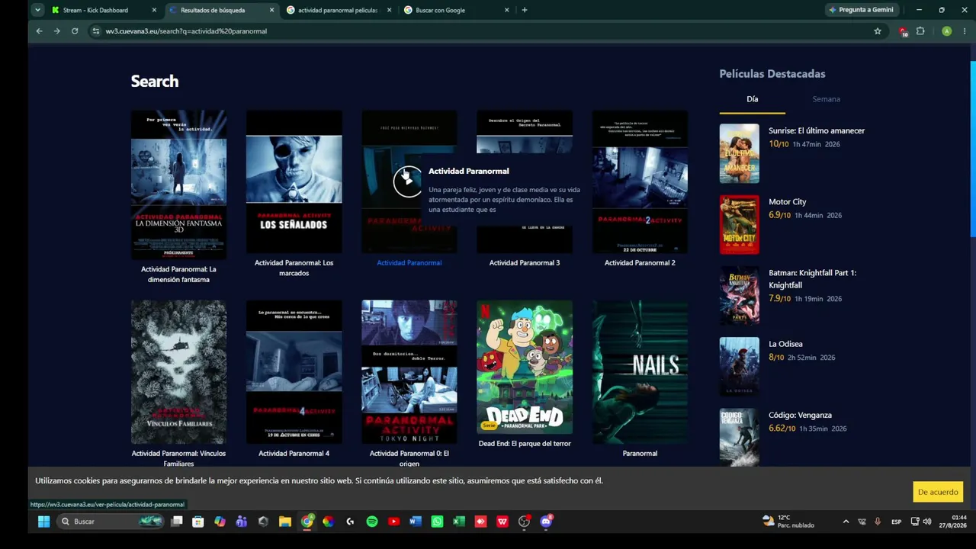
Task: Switch to Stream - Kick Dashboard tab
Action: (103, 10)
